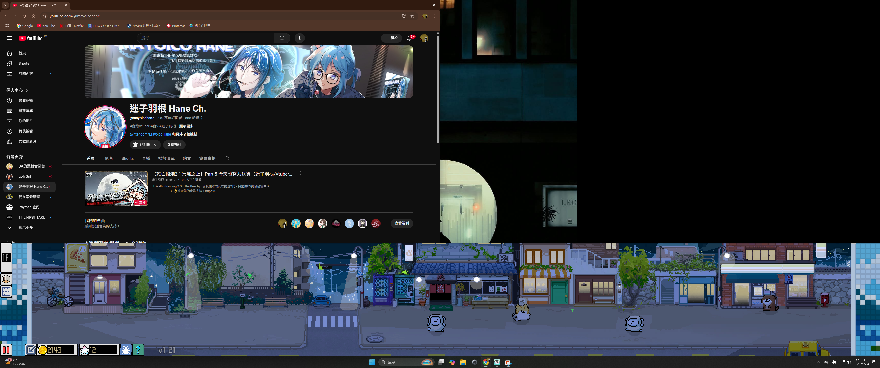Open the 死亡擱淺2 Part.5 video title
This screenshot has height=368, width=880.
point(222,174)
